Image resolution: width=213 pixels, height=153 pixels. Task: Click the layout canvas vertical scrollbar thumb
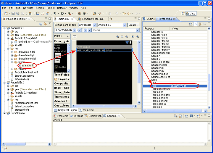(x=139, y=63)
